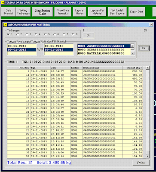Select material M003 MATERIAL in list
Screen dimensions: 156x172
(x=104, y=53)
